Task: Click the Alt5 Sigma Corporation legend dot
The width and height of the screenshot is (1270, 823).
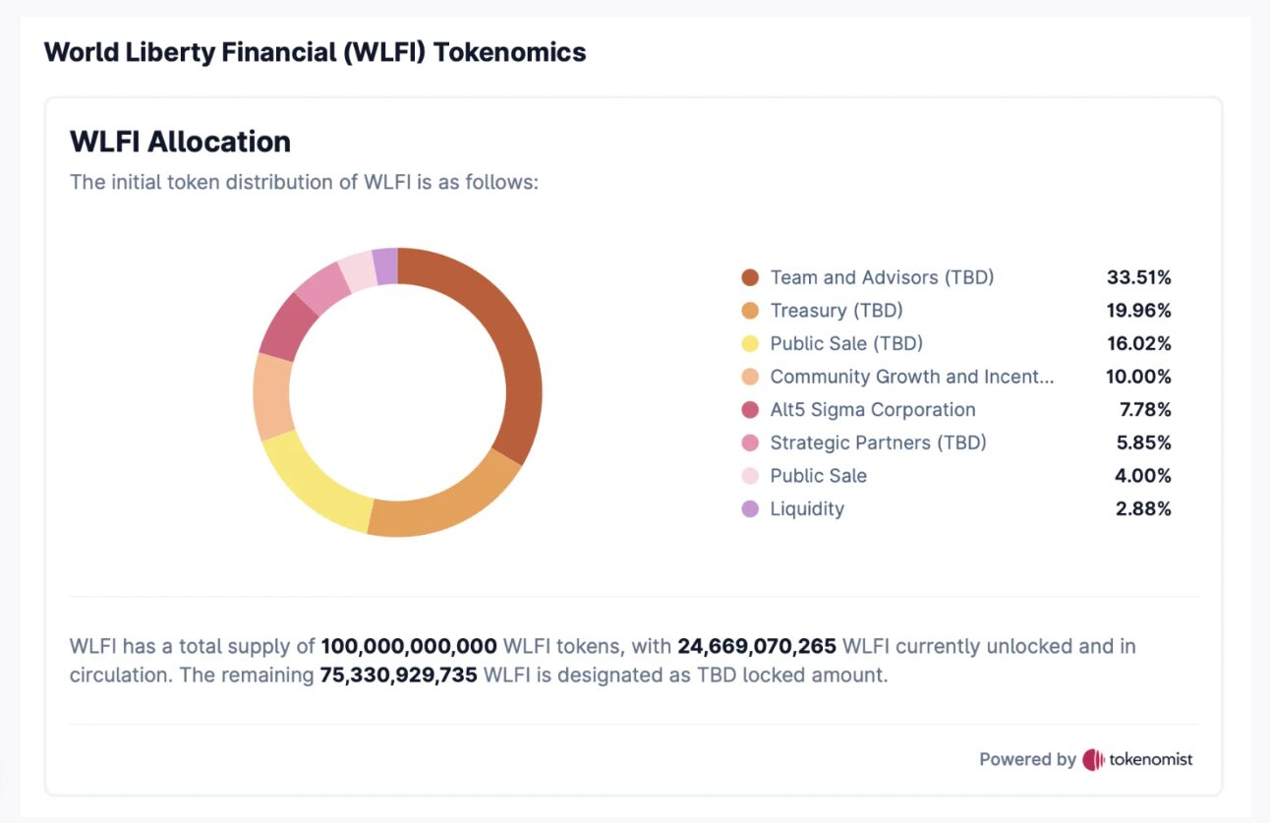Action: [x=750, y=410]
